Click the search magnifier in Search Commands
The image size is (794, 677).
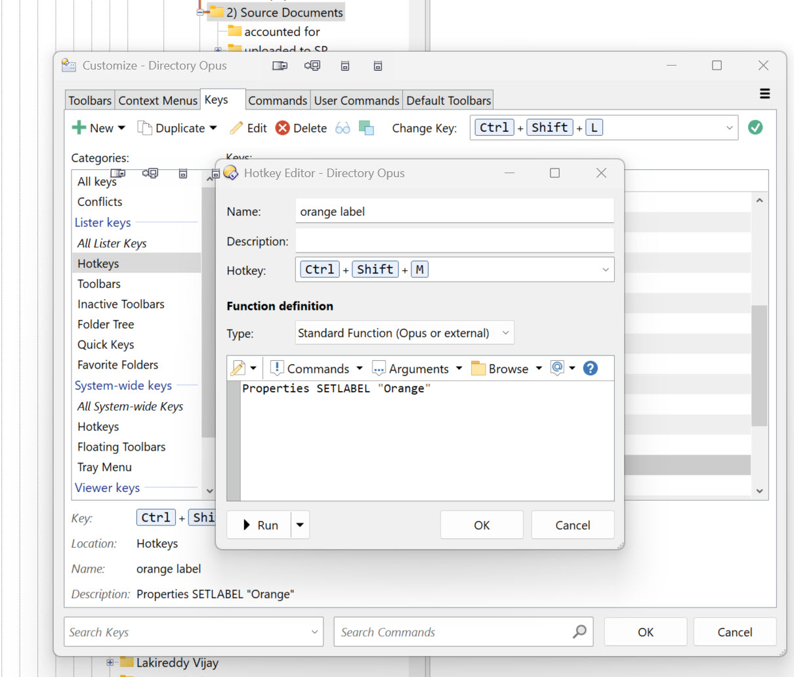click(579, 631)
